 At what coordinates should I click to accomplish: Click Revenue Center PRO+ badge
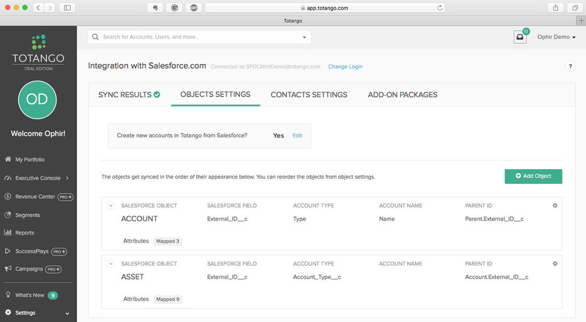[x=65, y=197]
